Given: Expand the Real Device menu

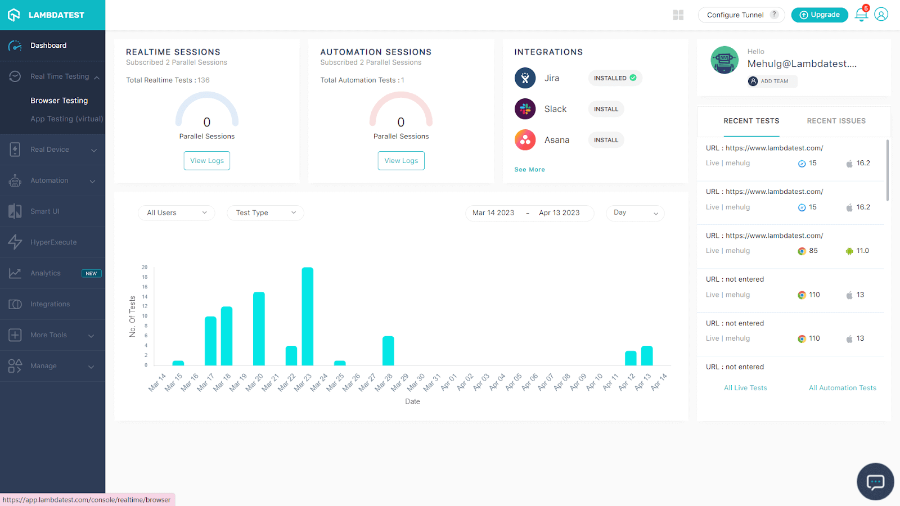Looking at the screenshot, I should 94,150.
